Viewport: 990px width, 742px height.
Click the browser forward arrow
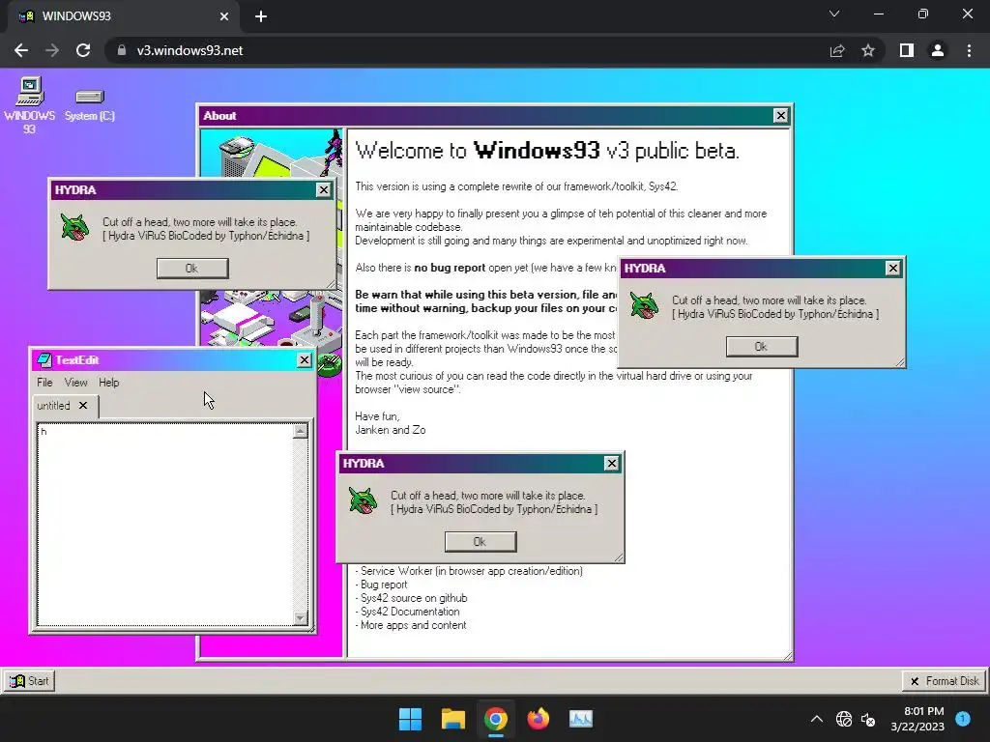pyautogui.click(x=52, y=50)
